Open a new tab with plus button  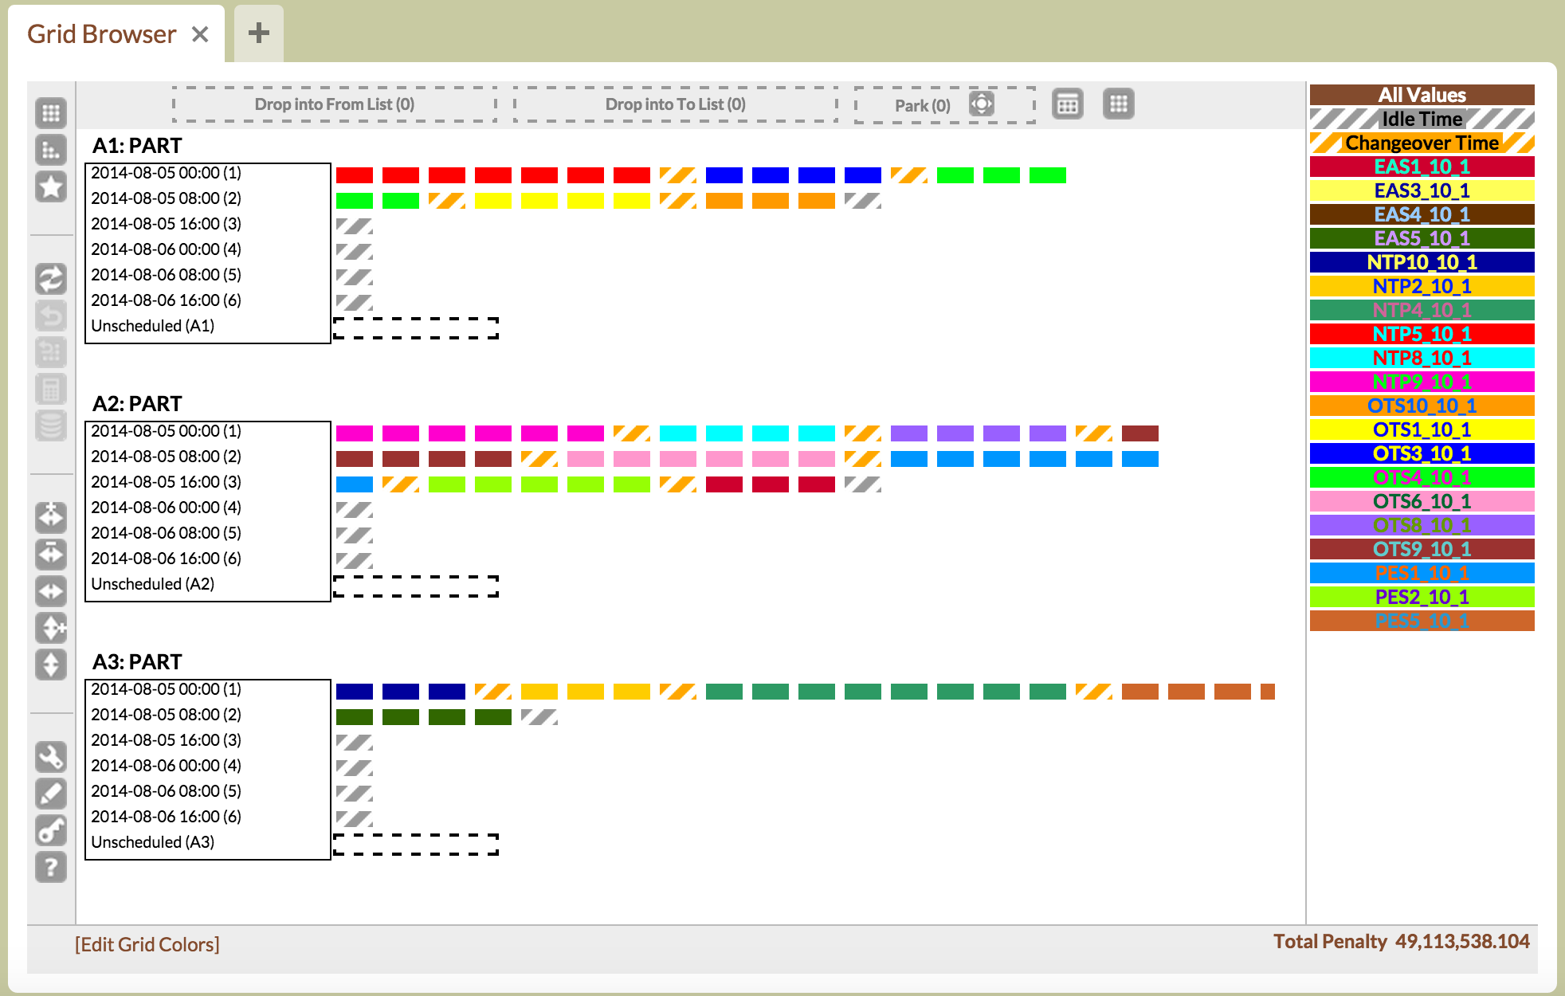(x=258, y=33)
